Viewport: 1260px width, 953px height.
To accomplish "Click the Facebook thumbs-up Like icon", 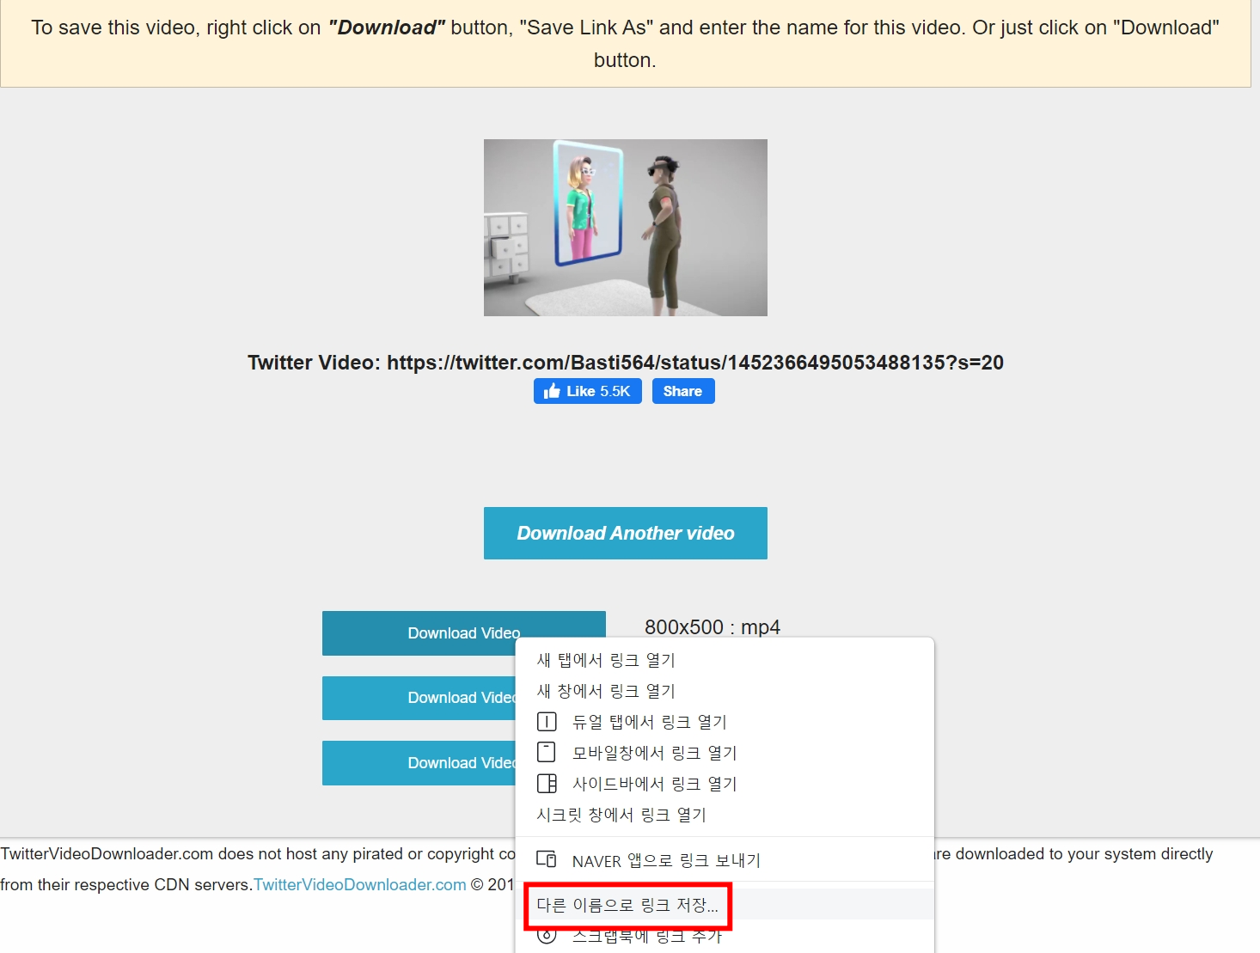I will pos(552,391).
